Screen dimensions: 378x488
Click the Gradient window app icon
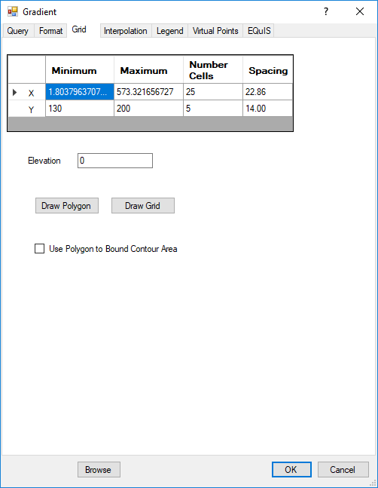click(x=13, y=11)
